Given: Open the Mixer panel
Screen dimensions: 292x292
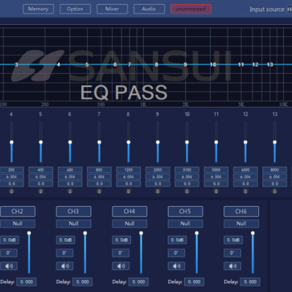Looking at the screenshot, I should (x=112, y=9).
